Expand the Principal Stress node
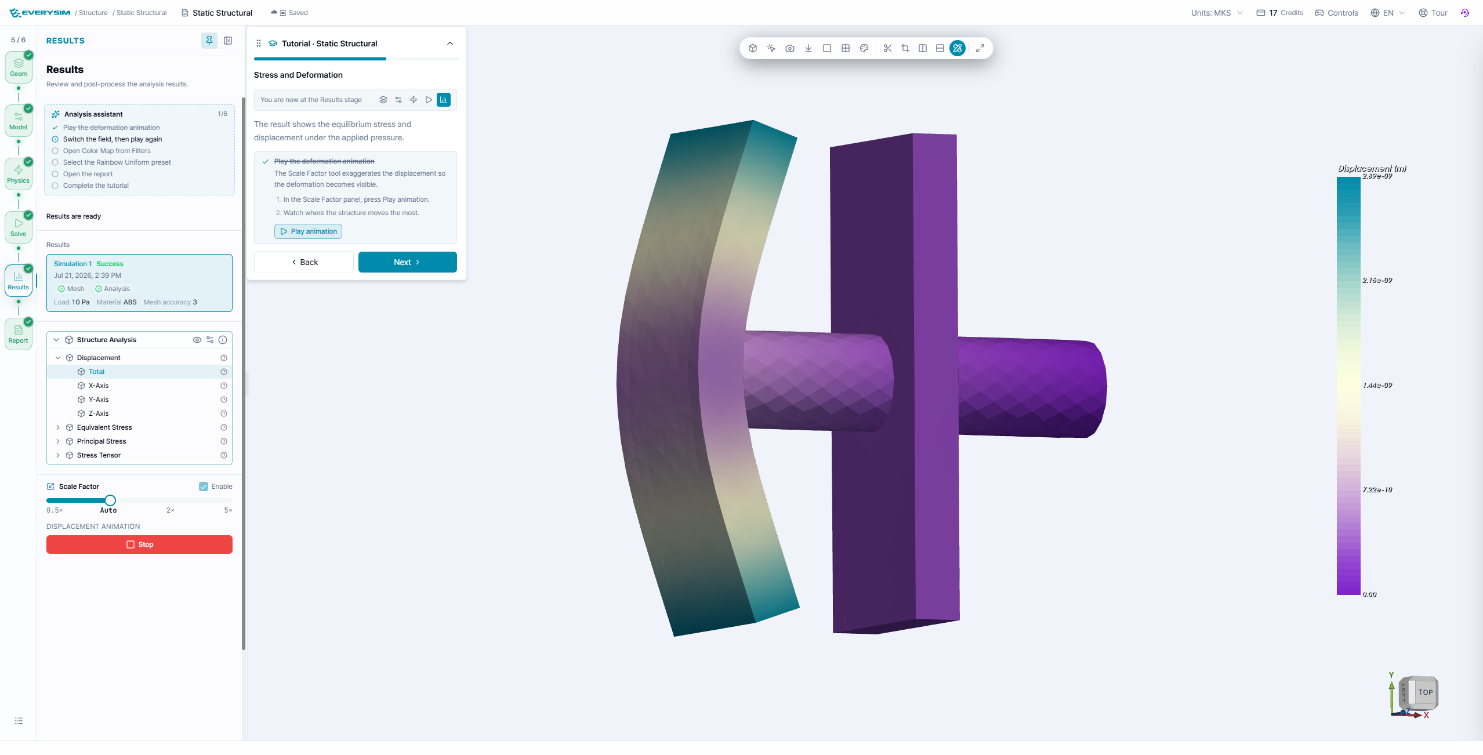 58,441
